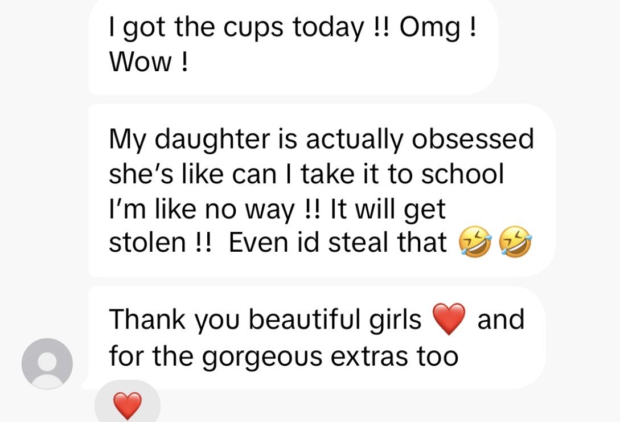Select the "I got the cups today" message bubble
Image resolution: width=620 pixels, height=422 pixels.
click(293, 46)
